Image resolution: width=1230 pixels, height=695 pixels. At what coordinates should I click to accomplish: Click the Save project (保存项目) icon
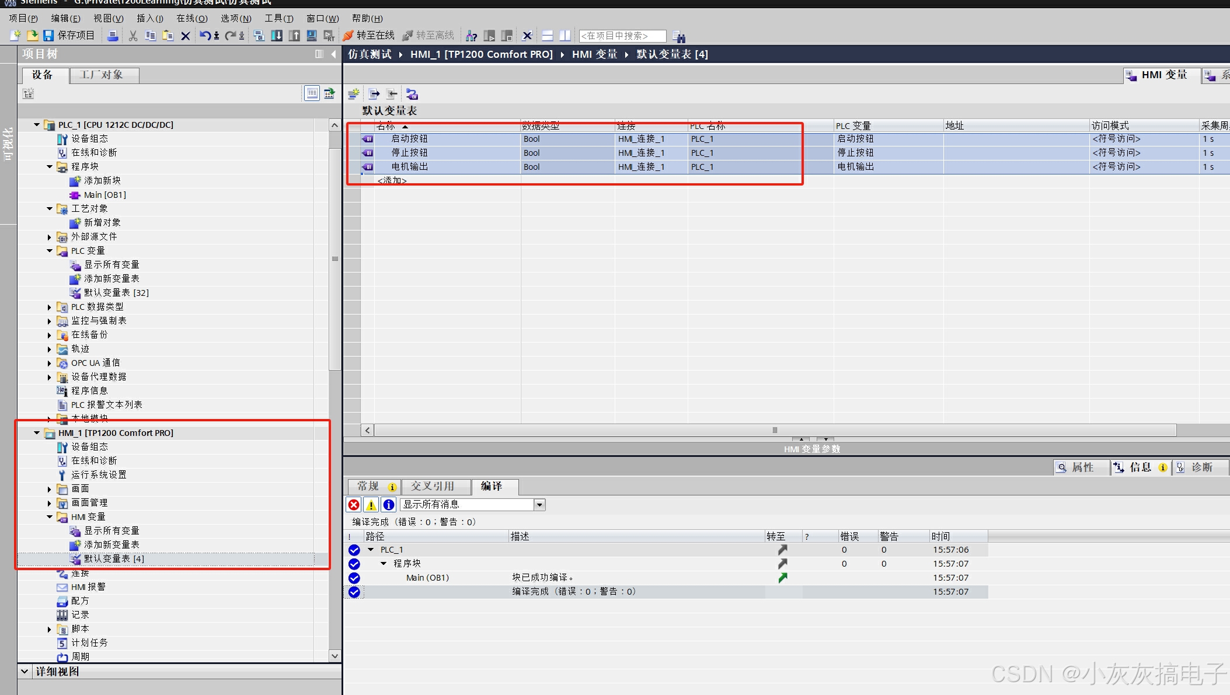49,36
